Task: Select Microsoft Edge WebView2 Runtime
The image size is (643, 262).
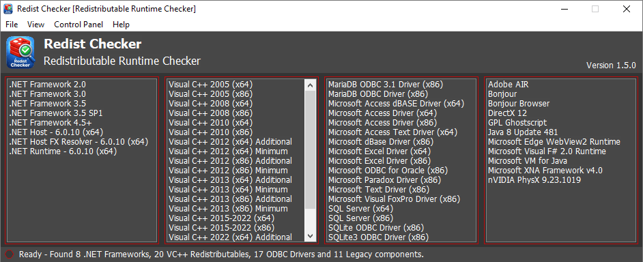Action: pyautogui.click(x=554, y=142)
